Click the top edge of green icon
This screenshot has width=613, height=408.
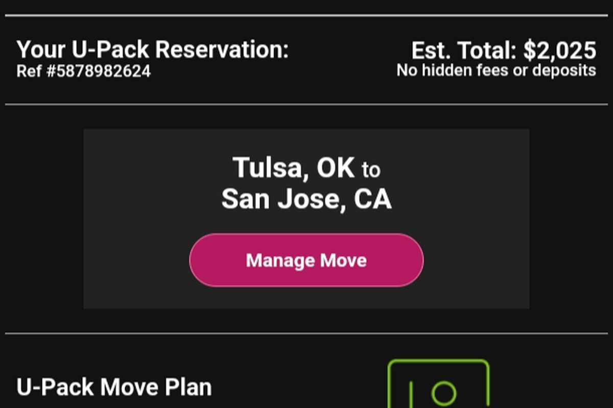[x=438, y=362]
